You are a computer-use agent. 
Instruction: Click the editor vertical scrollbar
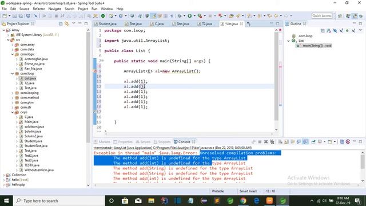click(x=276, y=77)
